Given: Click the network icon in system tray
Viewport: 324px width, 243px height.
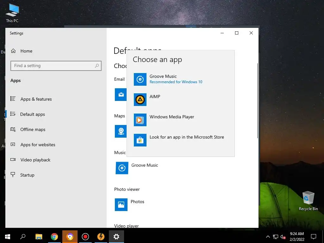Looking at the screenshot, I should tap(276, 237).
